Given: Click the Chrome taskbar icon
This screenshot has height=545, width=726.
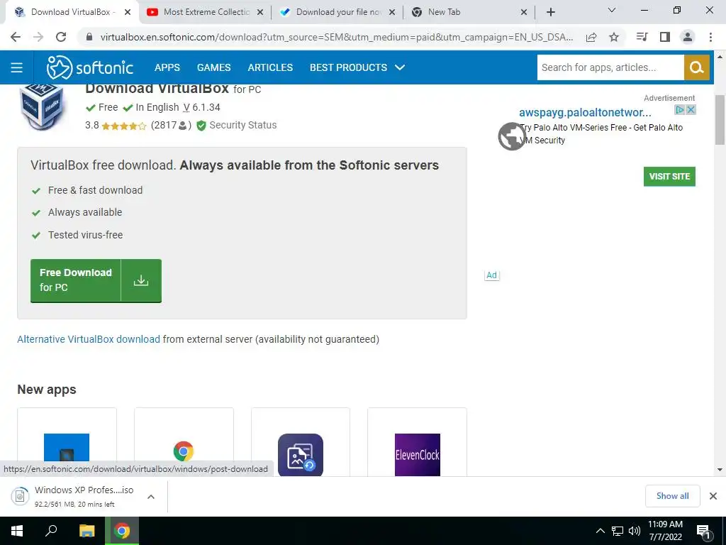Looking at the screenshot, I should pyautogui.click(x=122, y=531).
